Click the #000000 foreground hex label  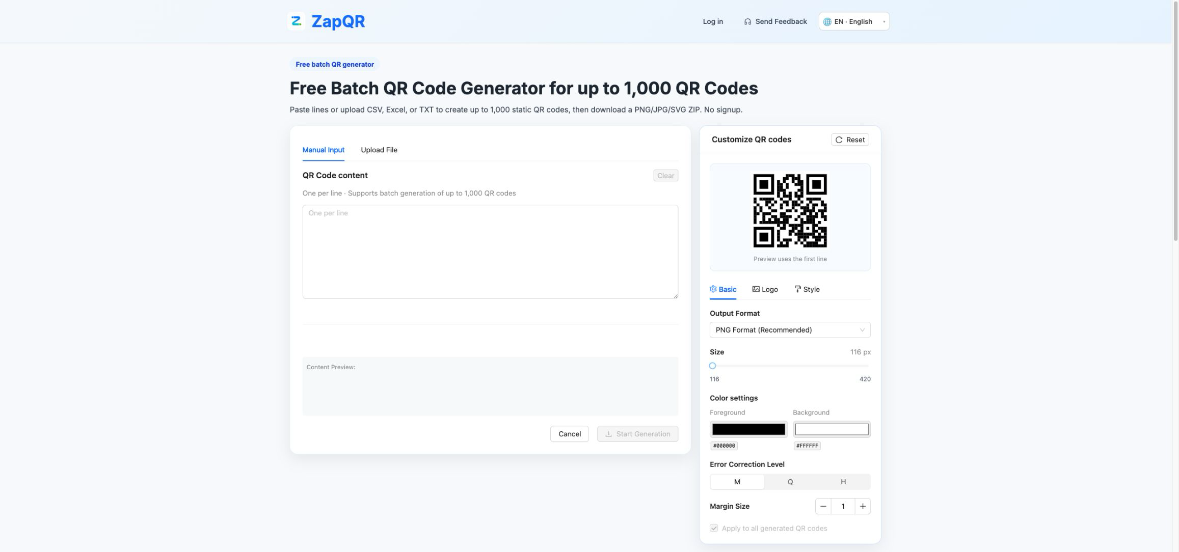(724, 446)
